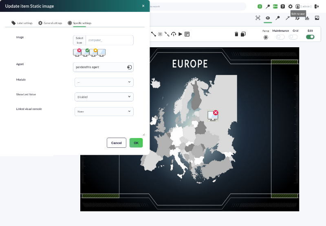
Task: Delete the selected item with trash icon
Action: (x=236, y=34)
